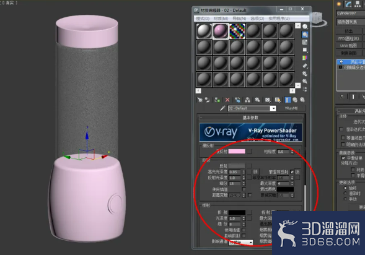Viewport: 365px width, 255px height.
Task: Click the Options icon in side toolbar
Action: pos(305,74)
